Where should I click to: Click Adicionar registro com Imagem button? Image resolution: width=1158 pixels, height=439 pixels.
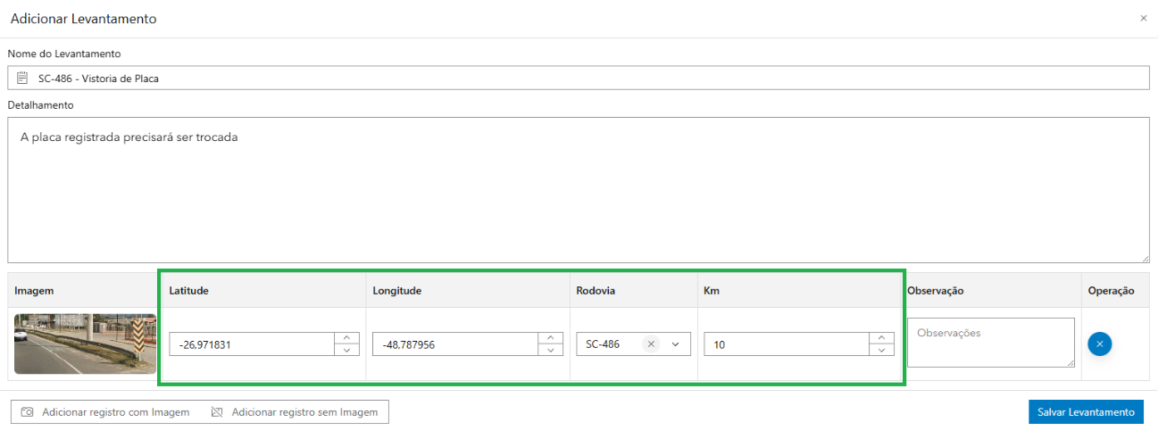point(106,412)
